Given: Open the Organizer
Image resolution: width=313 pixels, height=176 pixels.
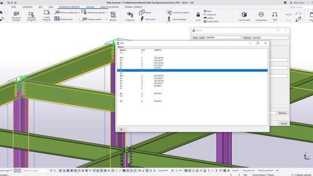Looking at the screenshot, I should [x=130, y=16].
